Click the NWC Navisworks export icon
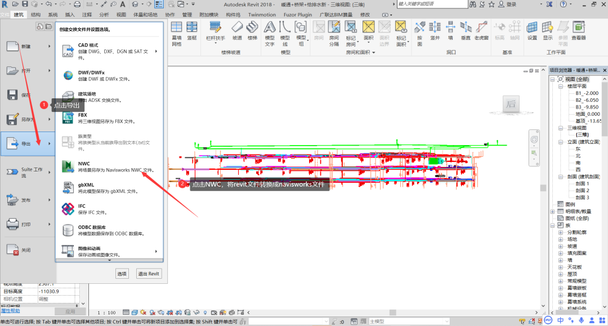This screenshot has height=326, width=608. (x=68, y=166)
